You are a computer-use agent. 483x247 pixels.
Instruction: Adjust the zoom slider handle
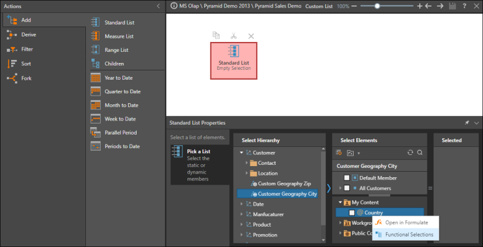tap(377, 6)
